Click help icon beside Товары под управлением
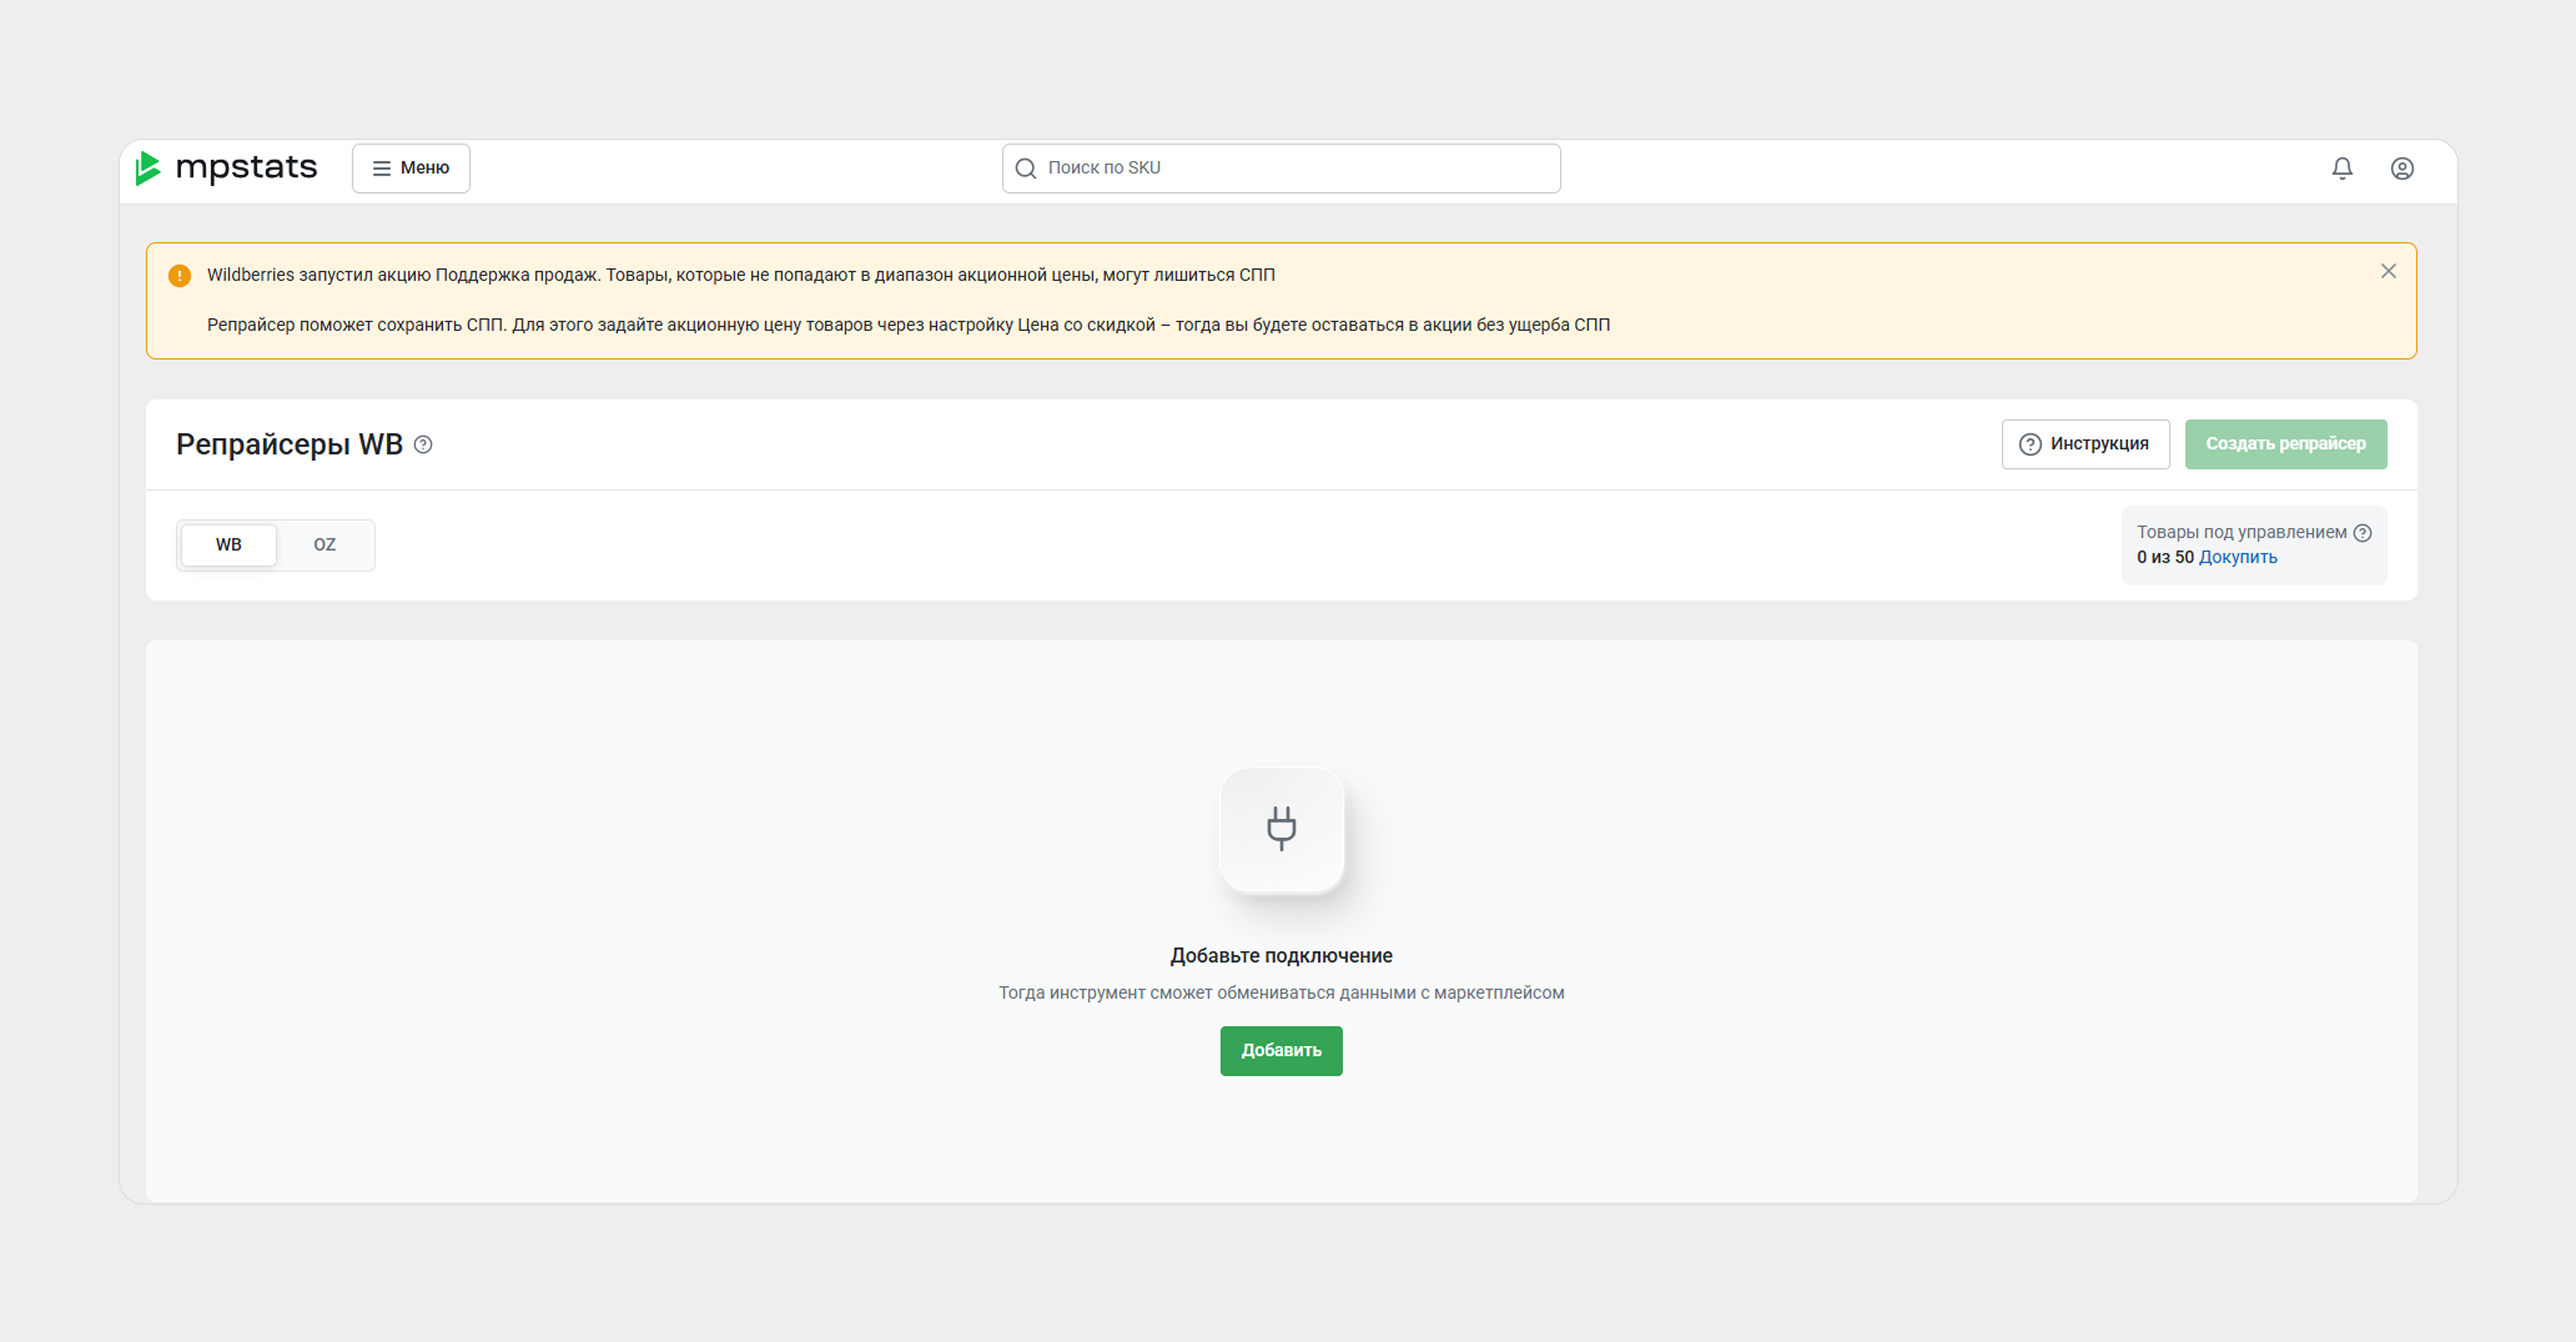2576x1342 pixels. [2362, 533]
